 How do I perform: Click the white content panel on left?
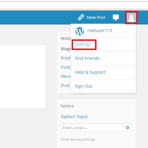point(22,77)
